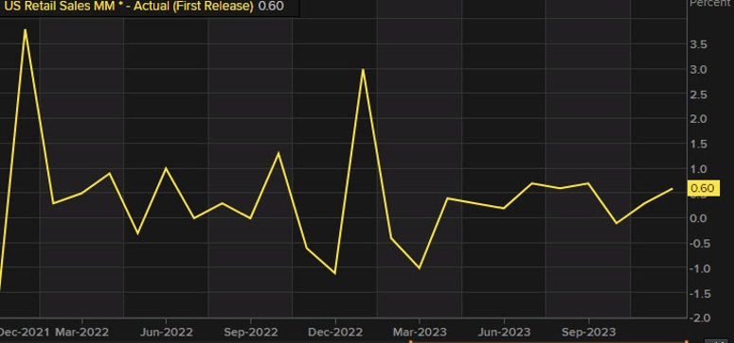Click the Dec-2022 date axis label
734x343 pixels.
[335, 333]
